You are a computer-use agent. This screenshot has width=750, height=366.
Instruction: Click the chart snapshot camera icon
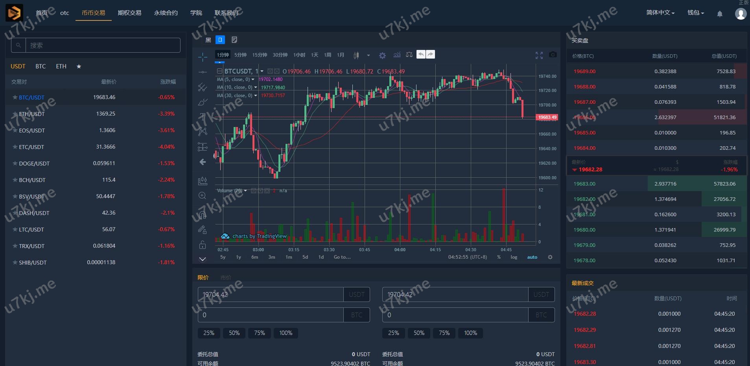point(553,55)
